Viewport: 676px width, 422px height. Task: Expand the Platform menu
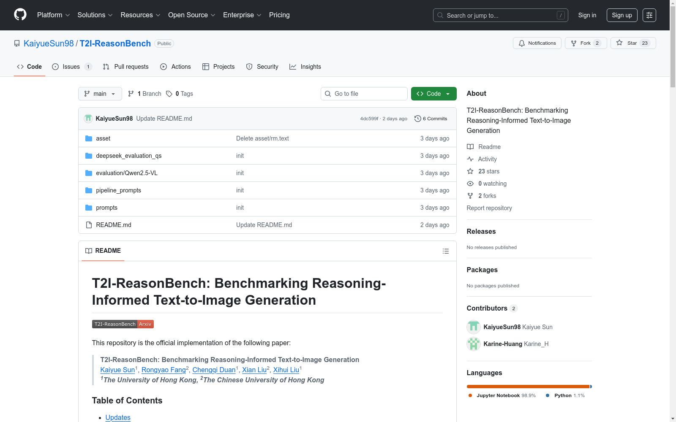coord(54,15)
